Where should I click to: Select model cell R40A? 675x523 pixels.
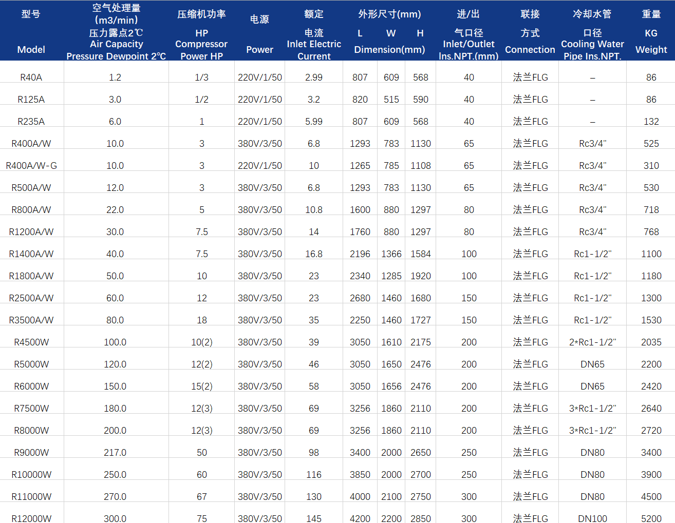coord(31,78)
